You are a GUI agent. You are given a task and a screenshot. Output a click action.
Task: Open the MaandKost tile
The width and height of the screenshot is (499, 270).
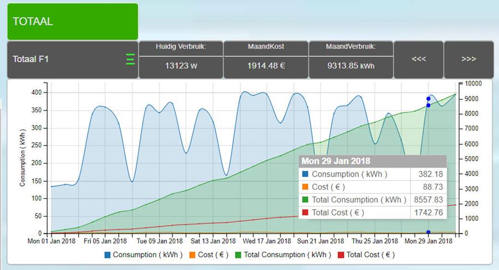tap(266, 59)
